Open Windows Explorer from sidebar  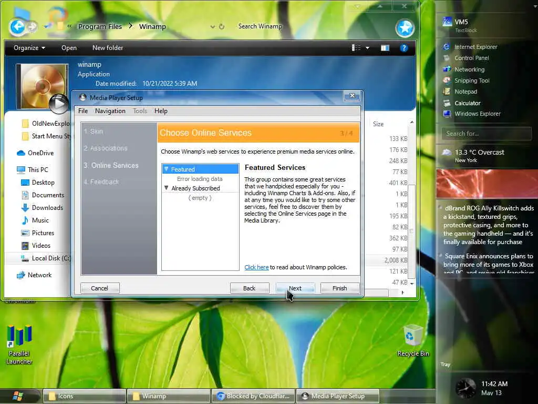pos(472,114)
